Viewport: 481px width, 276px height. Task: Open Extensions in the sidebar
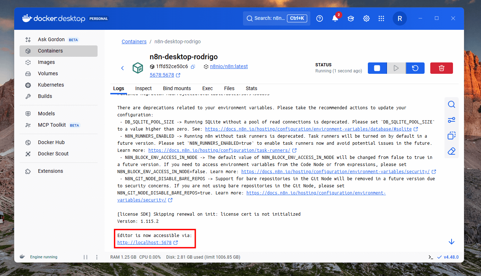point(59,171)
